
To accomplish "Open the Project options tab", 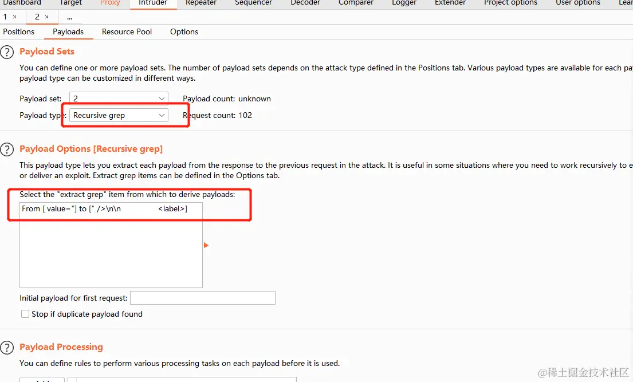I will [x=510, y=3].
